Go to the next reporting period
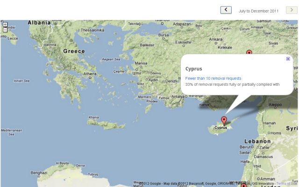Image resolution: width=299 pixels, height=187 pixels. pos(292,10)
